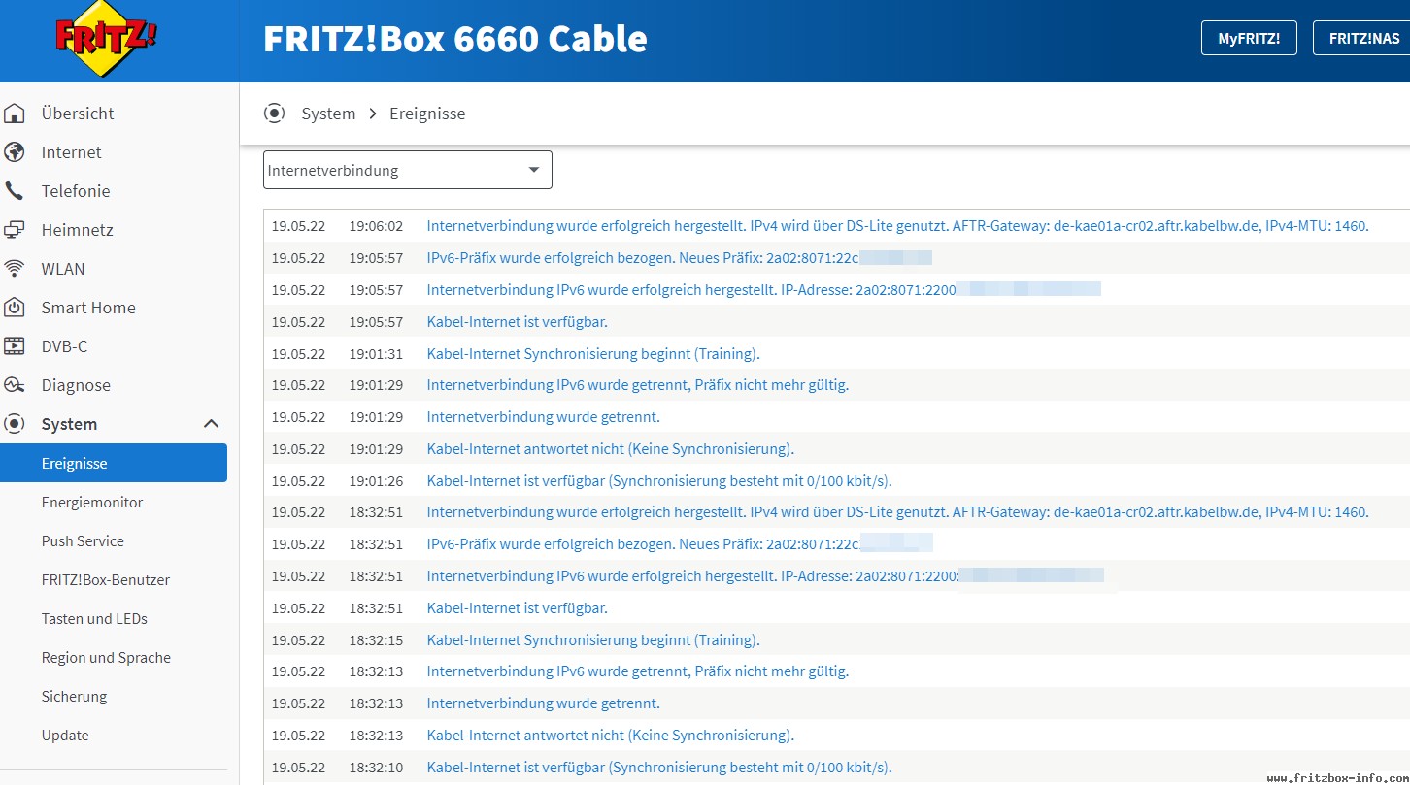Screen dimensions: 1410x785
Task: Click the Diagnose pulse icon
Action: click(x=15, y=385)
